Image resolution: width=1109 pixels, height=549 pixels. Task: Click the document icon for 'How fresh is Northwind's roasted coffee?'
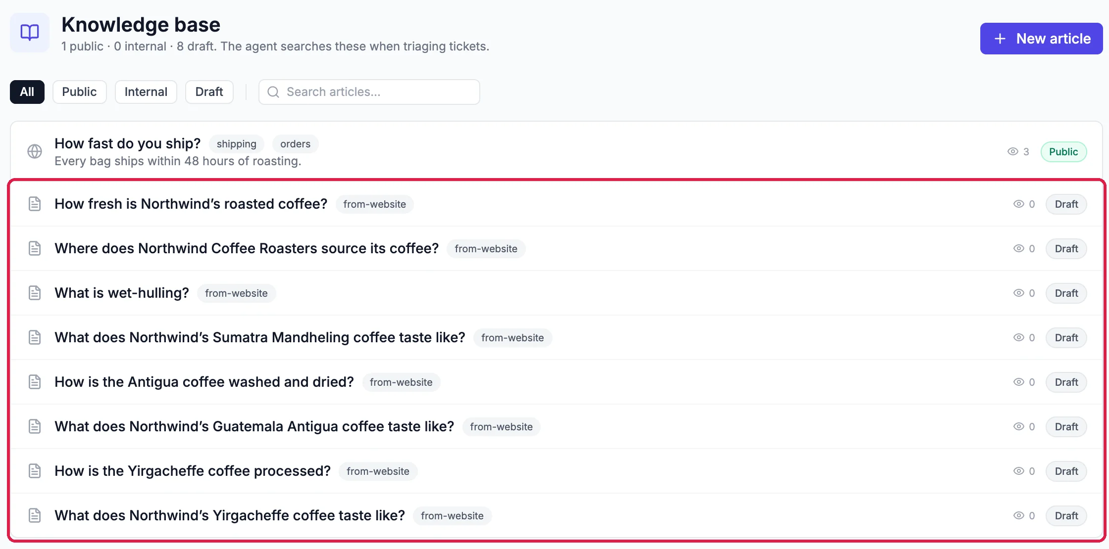(x=35, y=204)
